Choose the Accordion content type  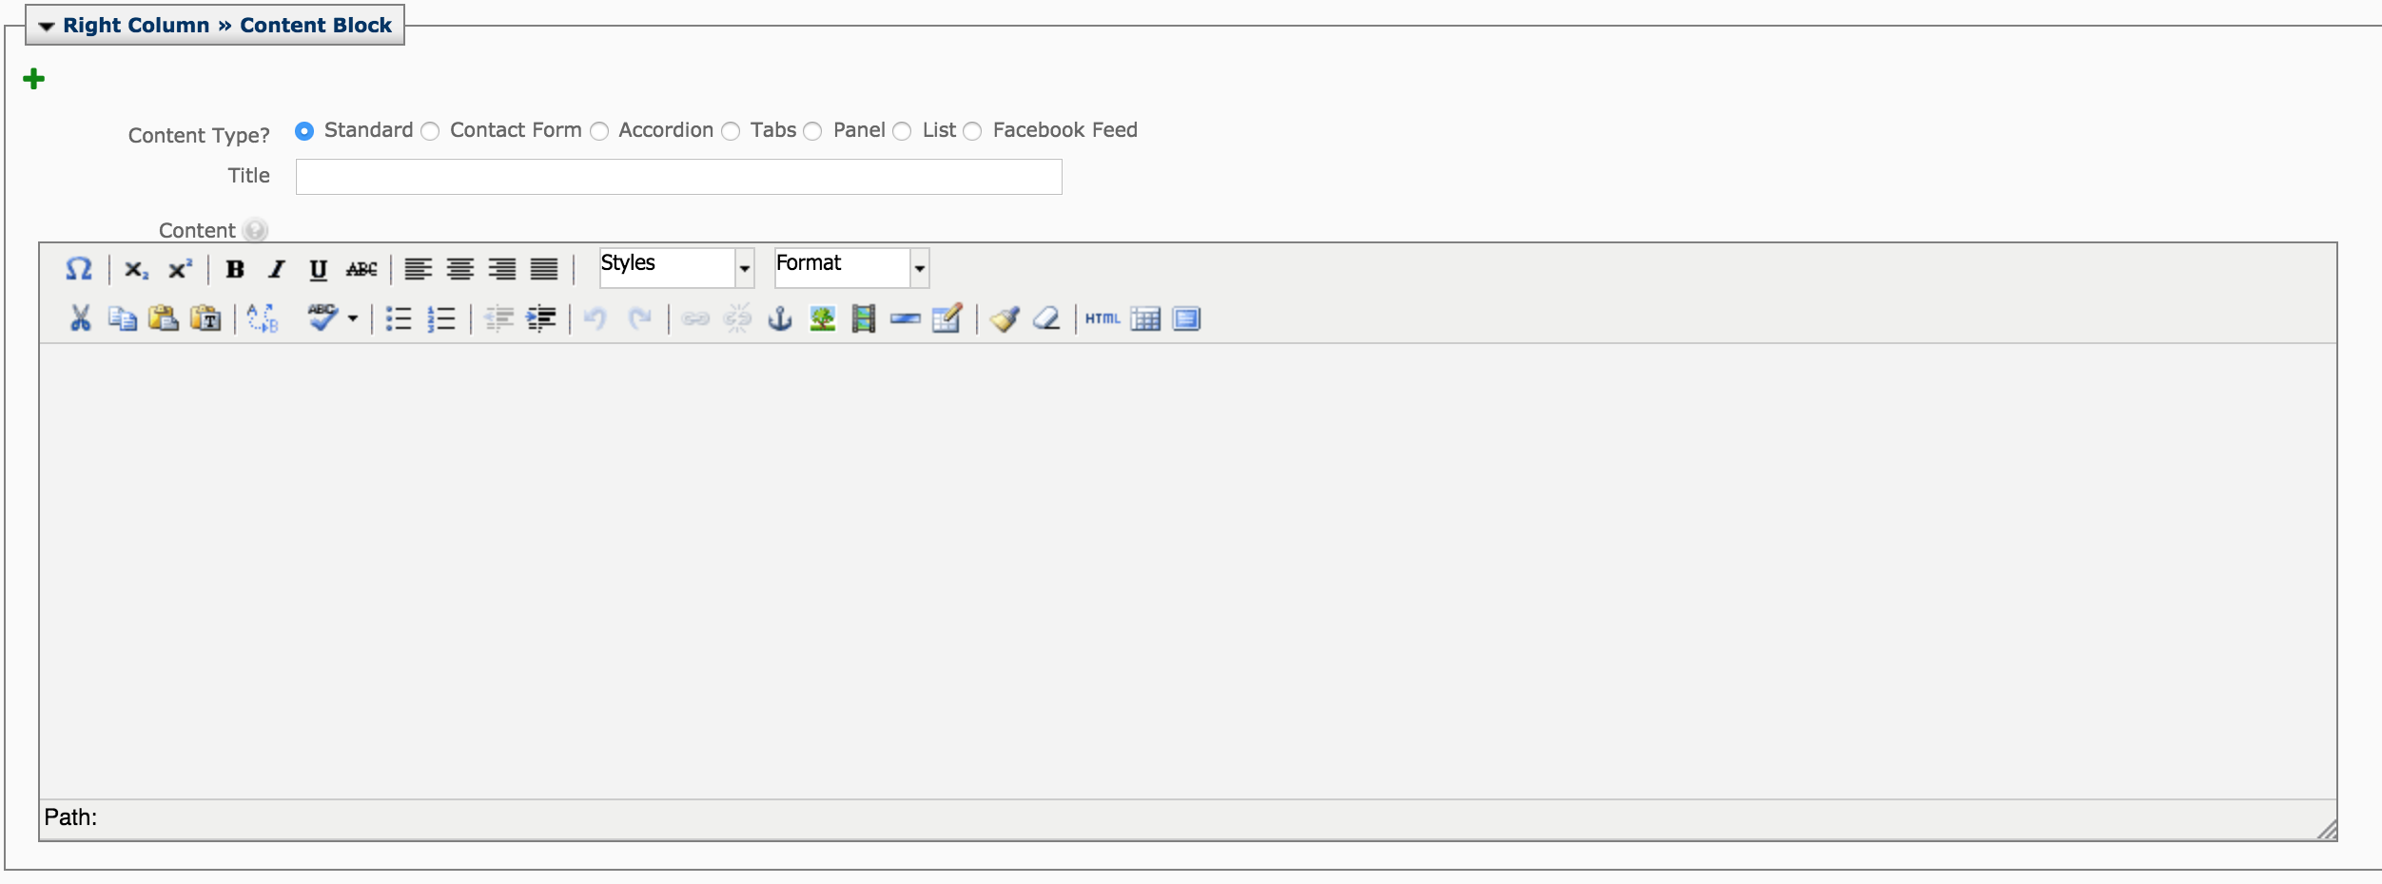click(599, 131)
